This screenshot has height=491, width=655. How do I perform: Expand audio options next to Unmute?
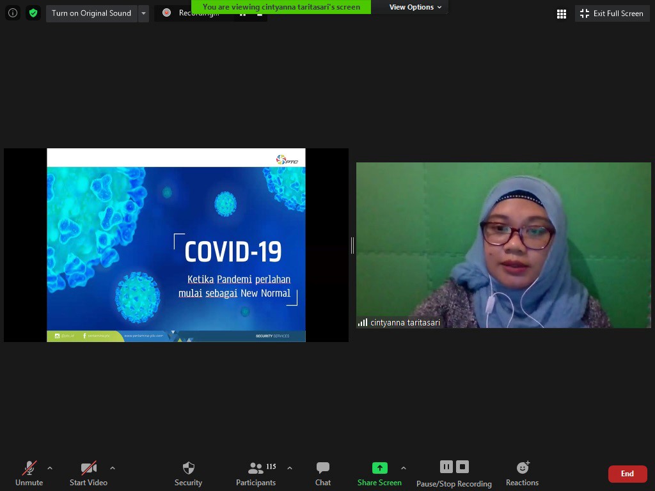click(50, 469)
